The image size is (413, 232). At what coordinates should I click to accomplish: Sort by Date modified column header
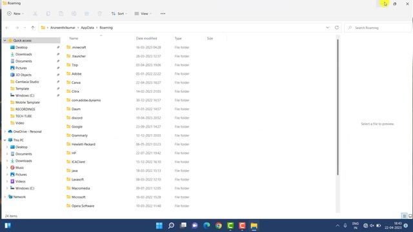point(146,39)
